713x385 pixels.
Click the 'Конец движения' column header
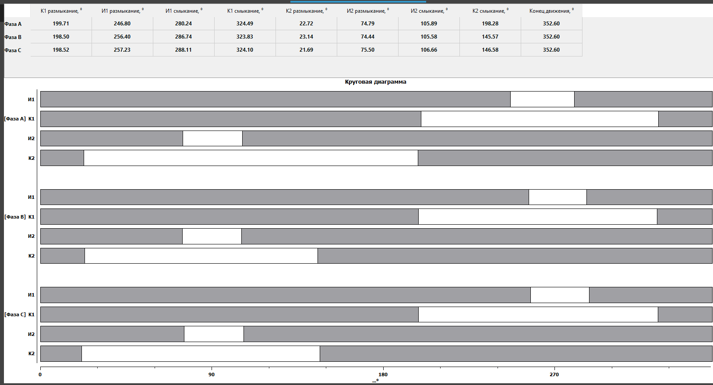[551, 11]
